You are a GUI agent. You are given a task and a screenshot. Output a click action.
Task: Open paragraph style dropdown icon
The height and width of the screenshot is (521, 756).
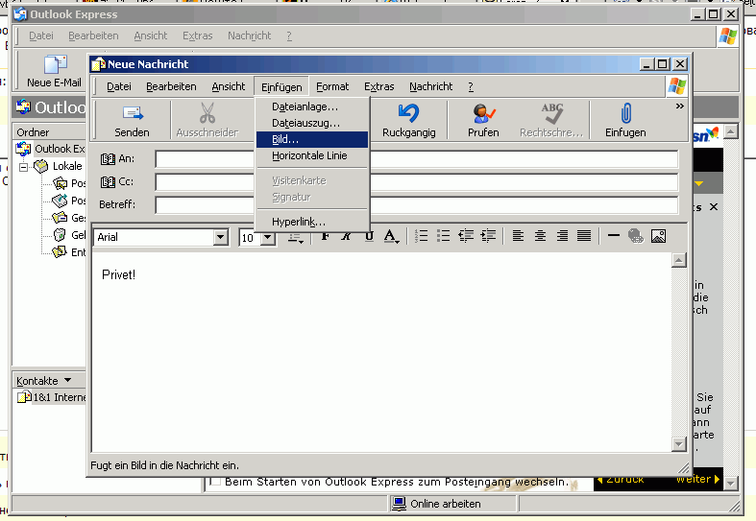pyautogui.click(x=296, y=238)
